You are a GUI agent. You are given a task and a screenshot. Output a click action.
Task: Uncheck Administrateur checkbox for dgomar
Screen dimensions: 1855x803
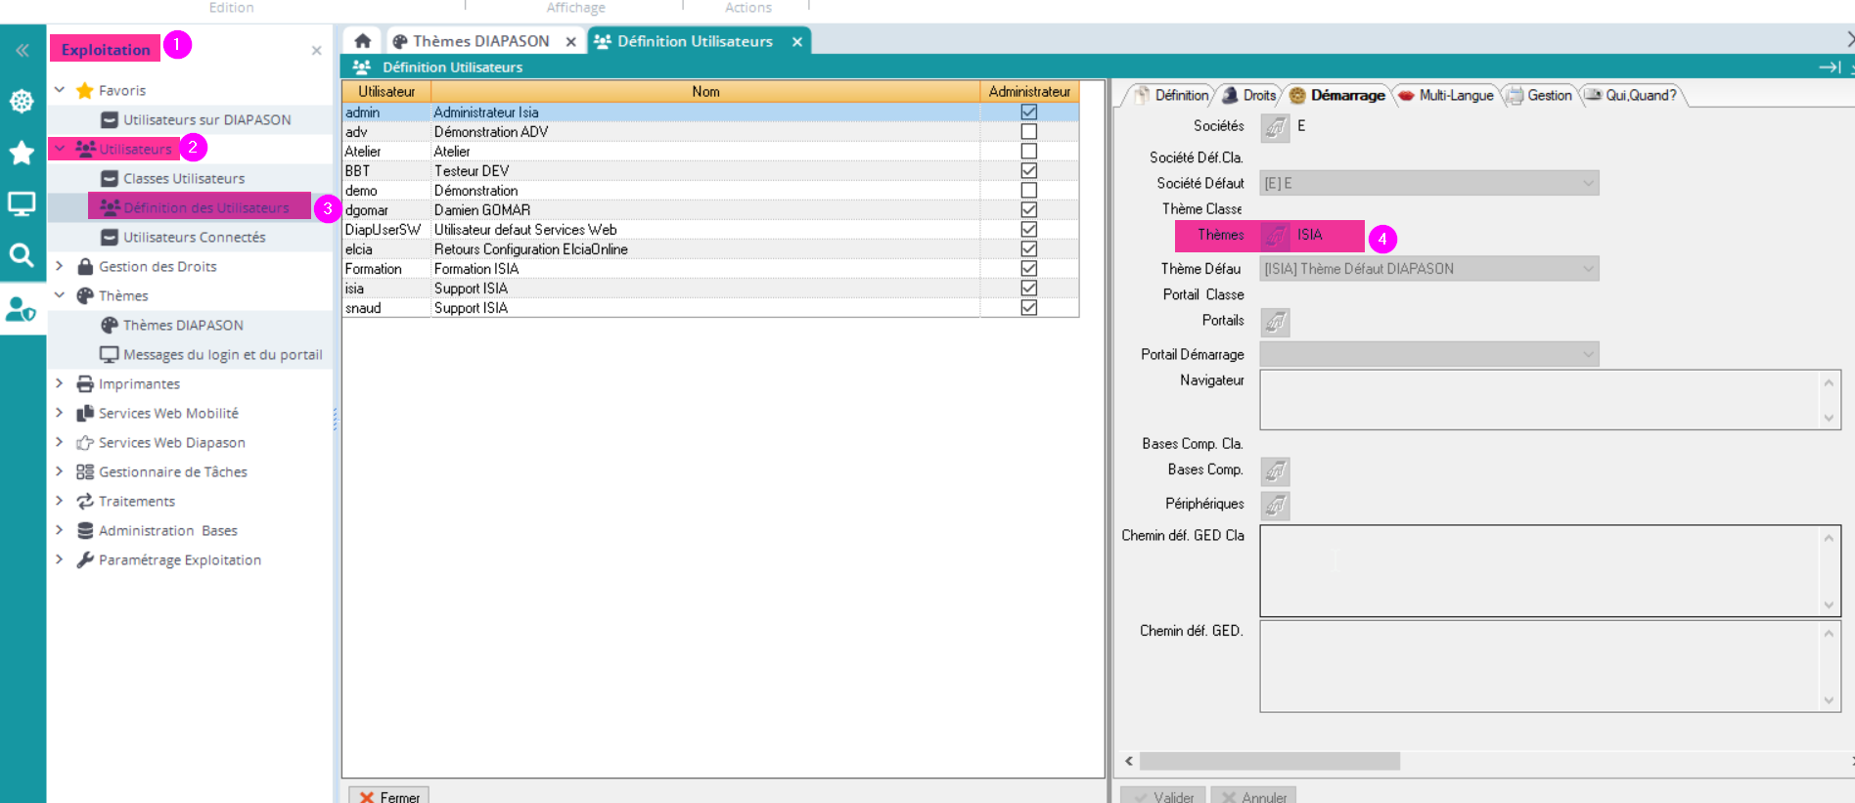1028,210
